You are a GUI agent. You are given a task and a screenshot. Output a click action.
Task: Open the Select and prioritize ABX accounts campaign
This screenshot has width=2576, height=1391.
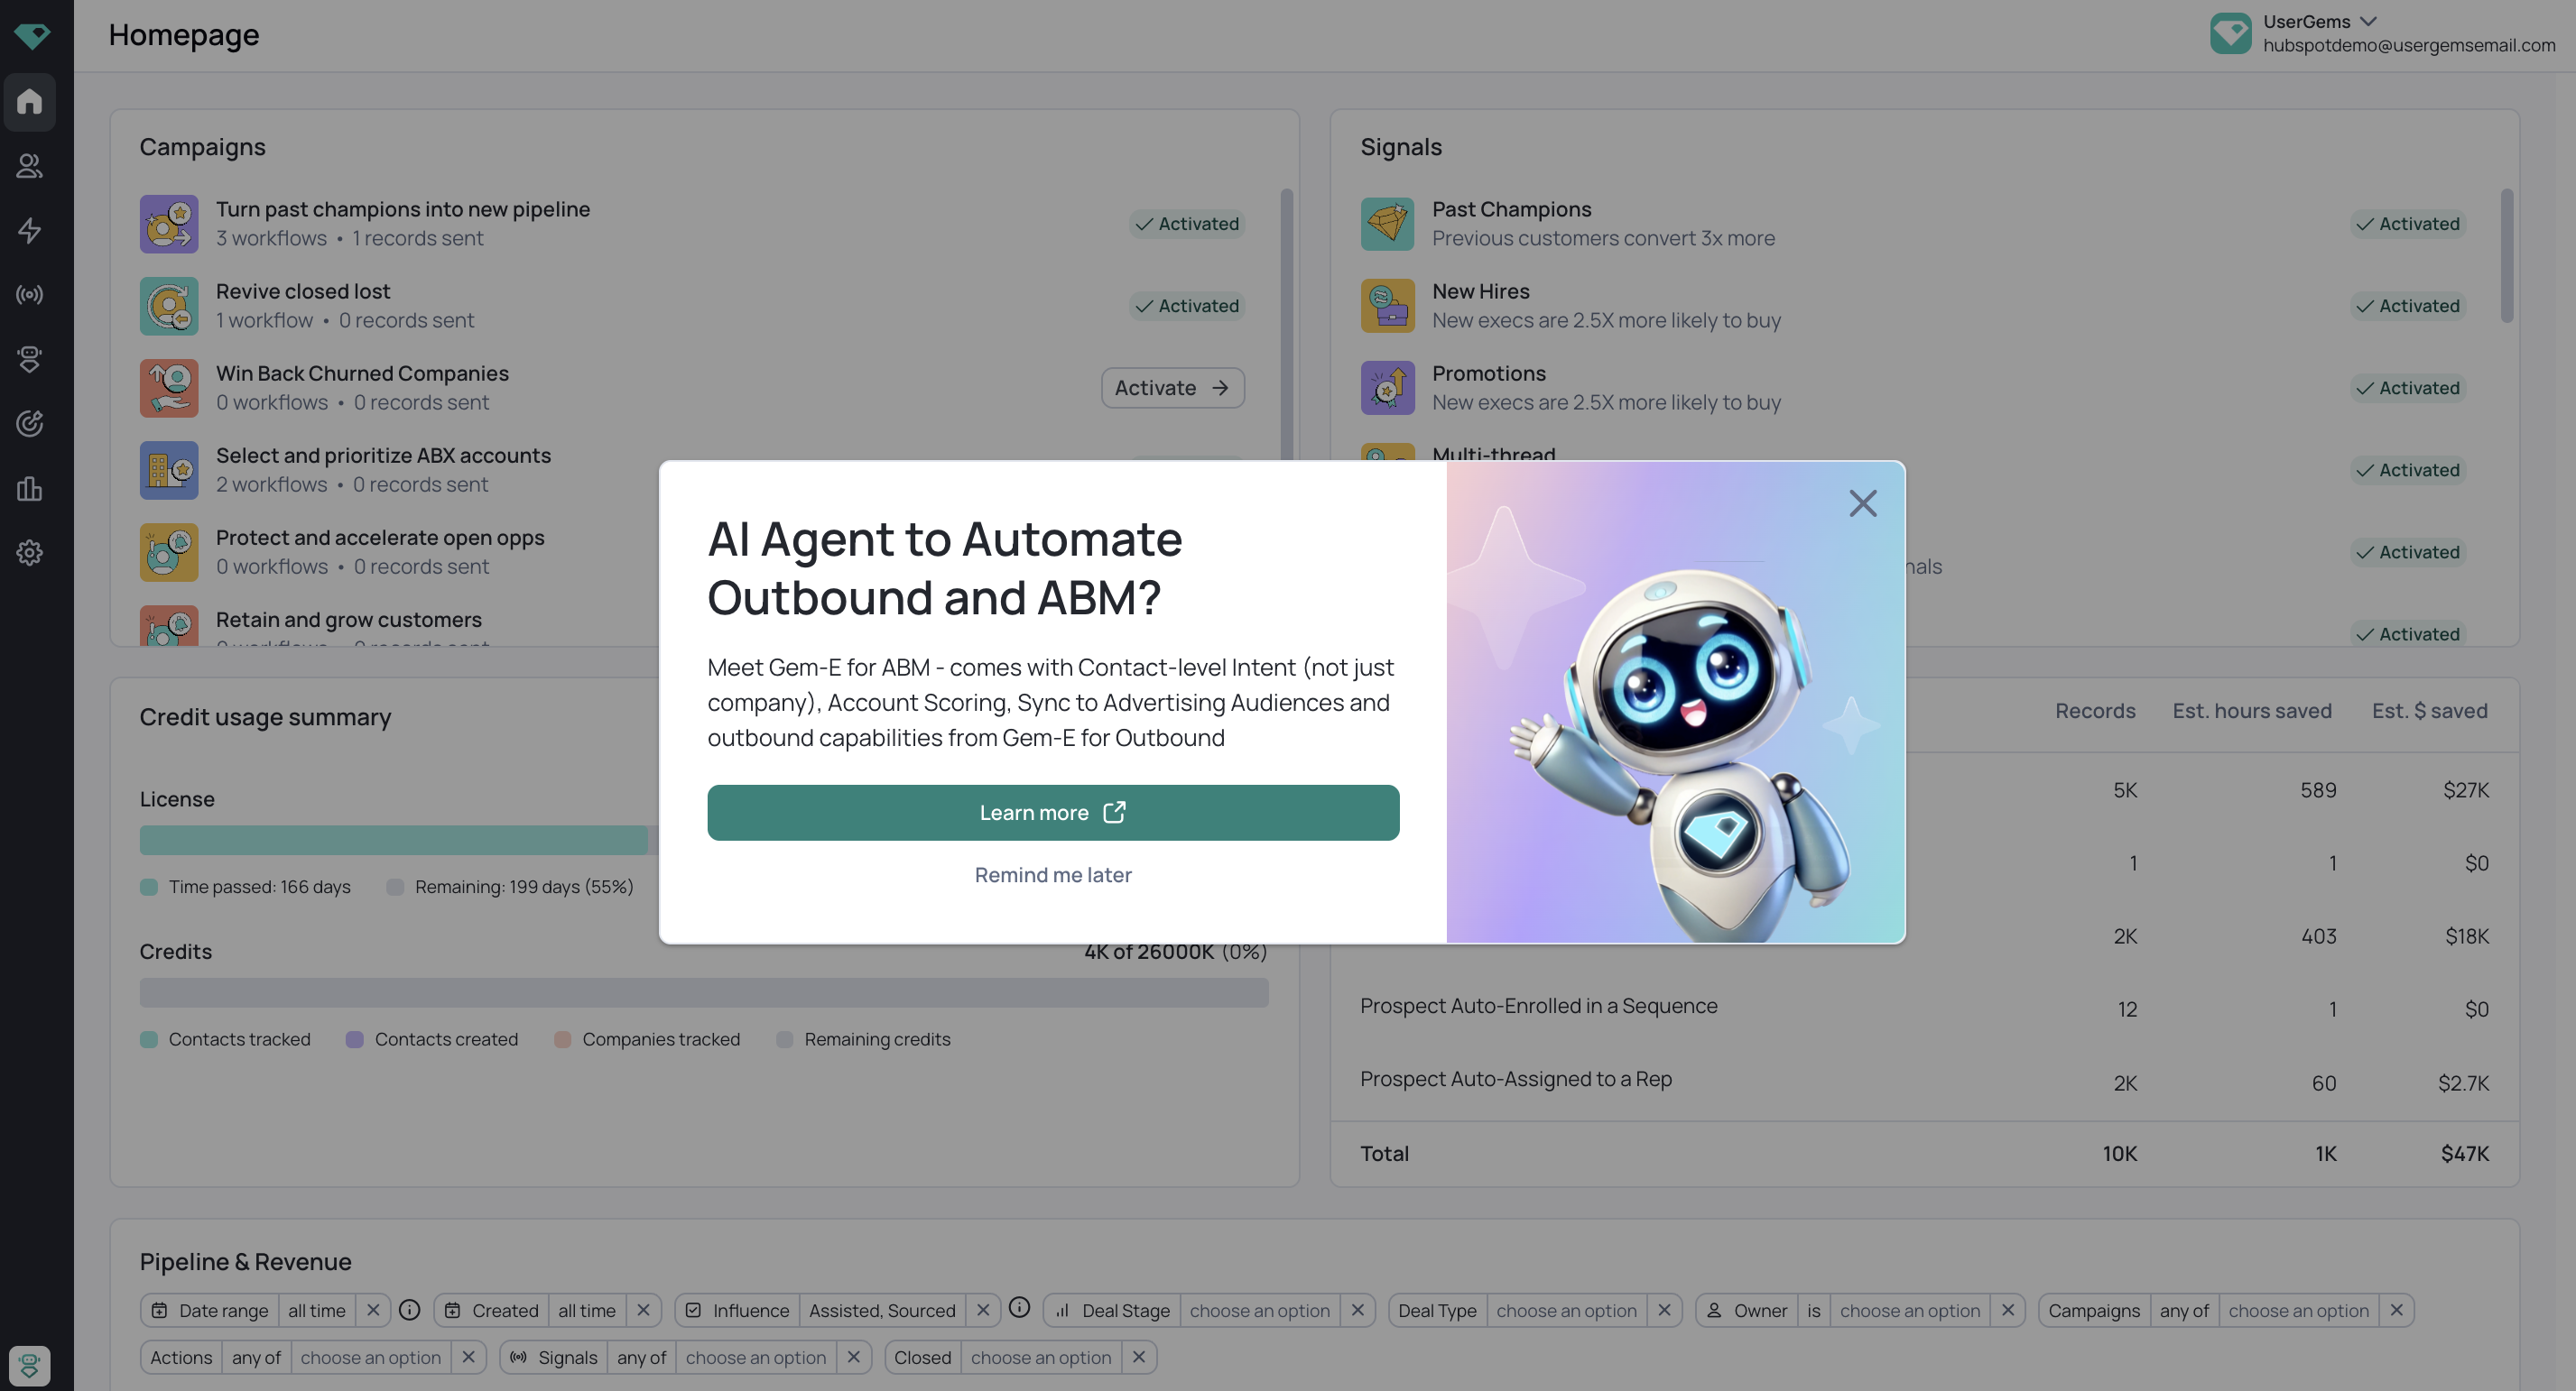point(383,455)
